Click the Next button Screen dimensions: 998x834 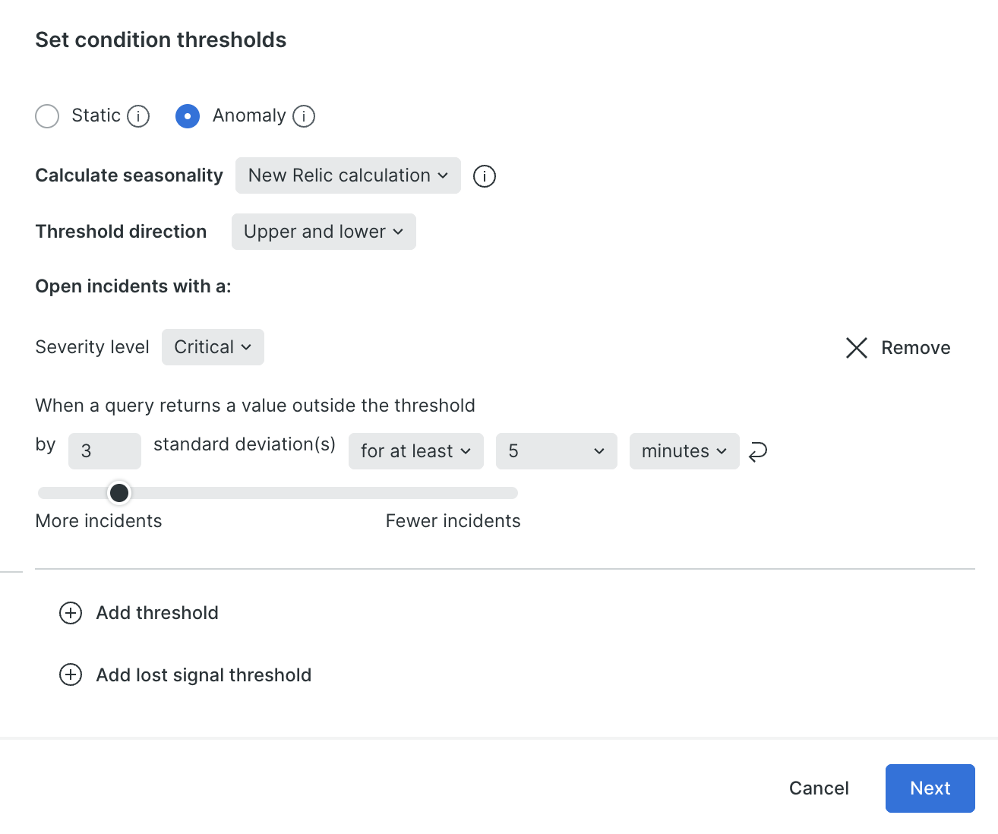tap(930, 788)
